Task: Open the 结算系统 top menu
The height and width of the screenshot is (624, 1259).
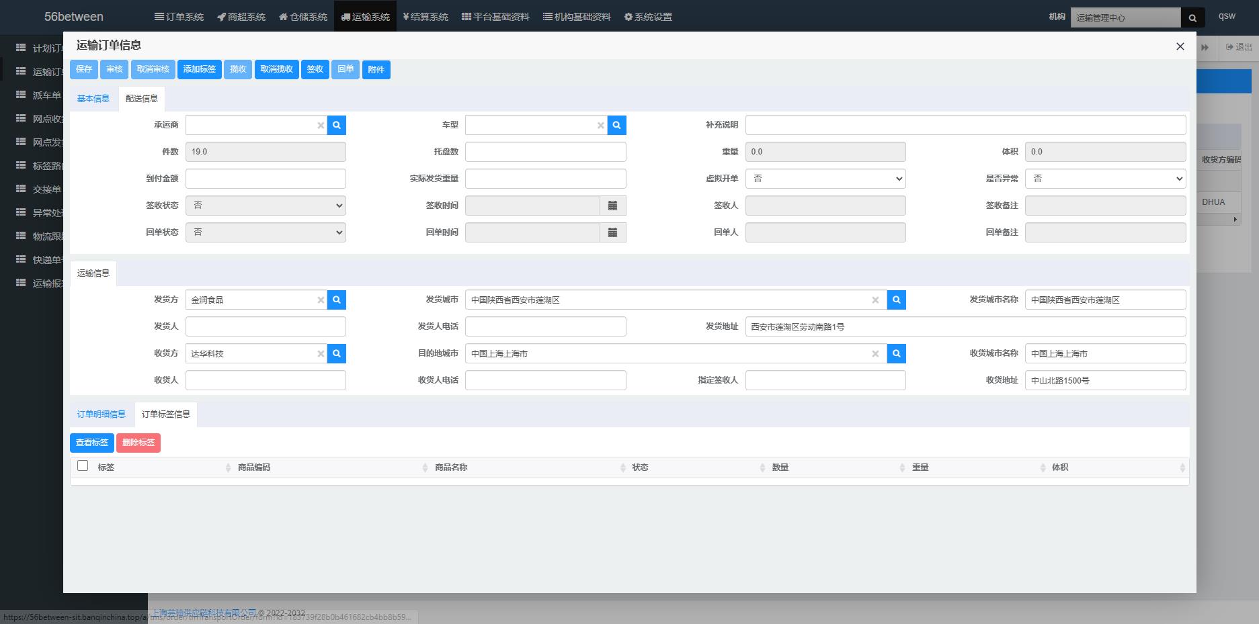Action: click(425, 17)
